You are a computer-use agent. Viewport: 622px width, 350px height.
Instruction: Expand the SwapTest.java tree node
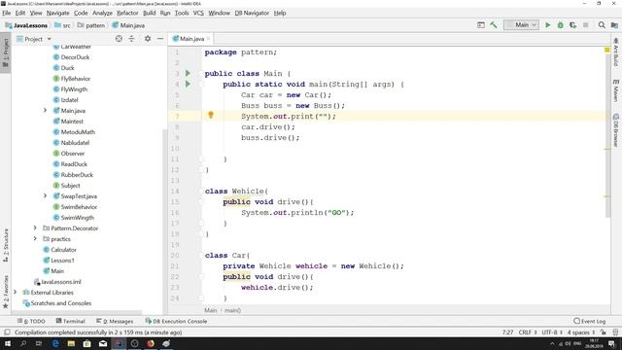(45, 196)
